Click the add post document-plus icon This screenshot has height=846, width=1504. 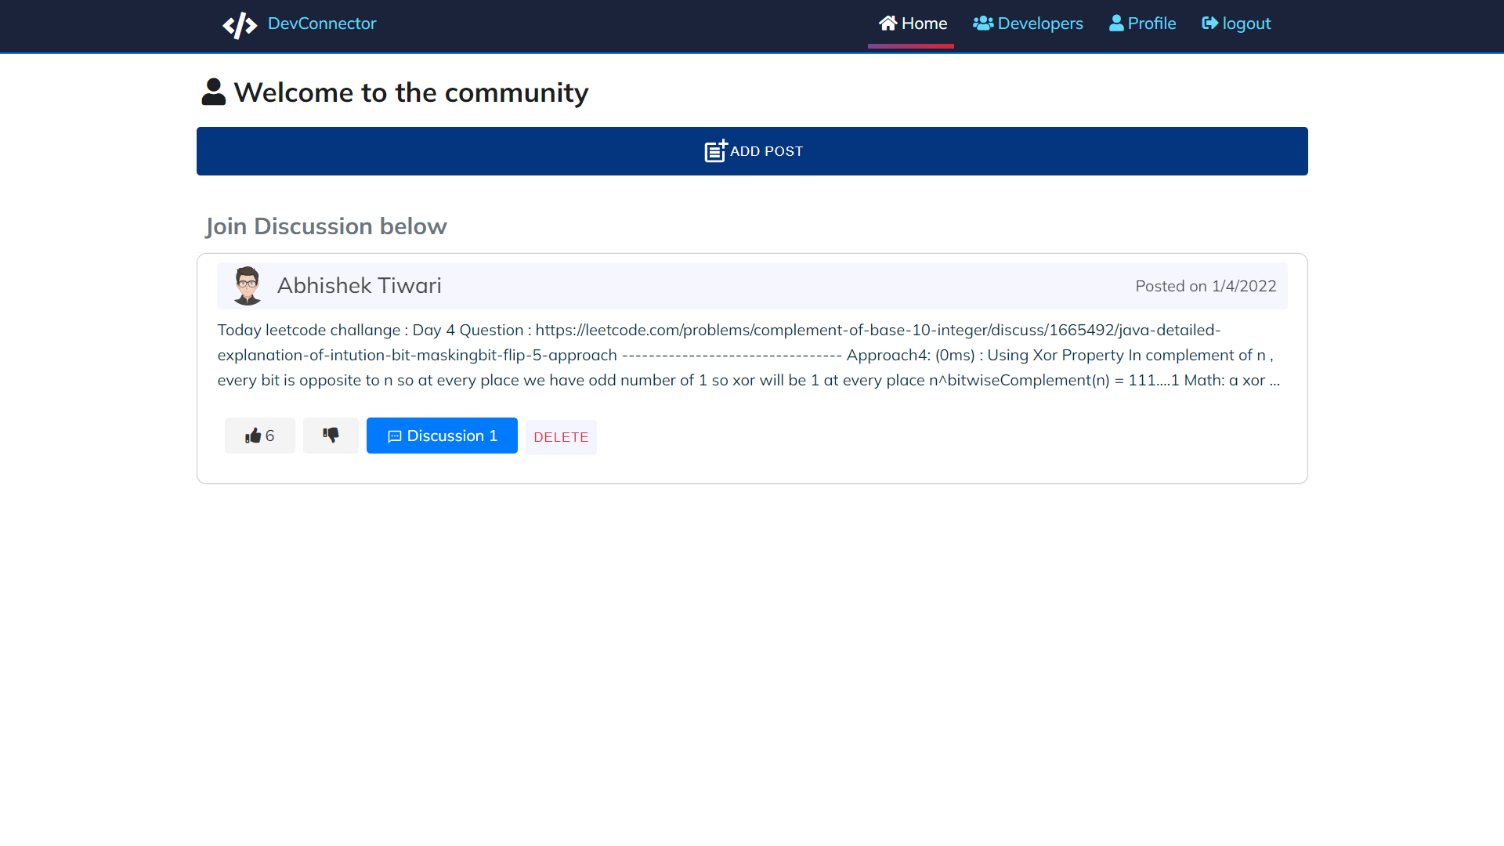[715, 150]
